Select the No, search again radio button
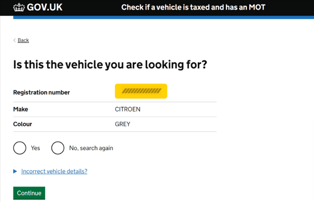Image resolution: width=314 pixels, height=202 pixels. [58, 148]
